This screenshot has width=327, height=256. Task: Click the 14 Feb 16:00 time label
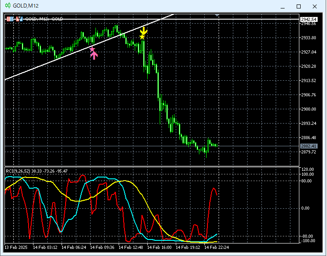click(159, 248)
